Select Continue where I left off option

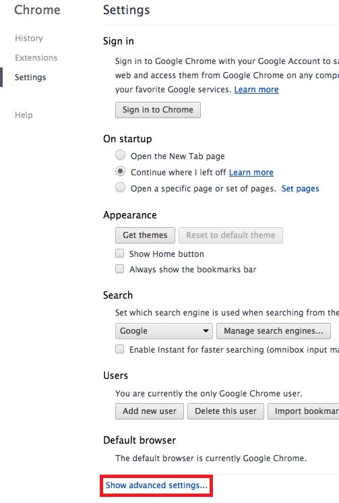pyautogui.click(x=120, y=172)
